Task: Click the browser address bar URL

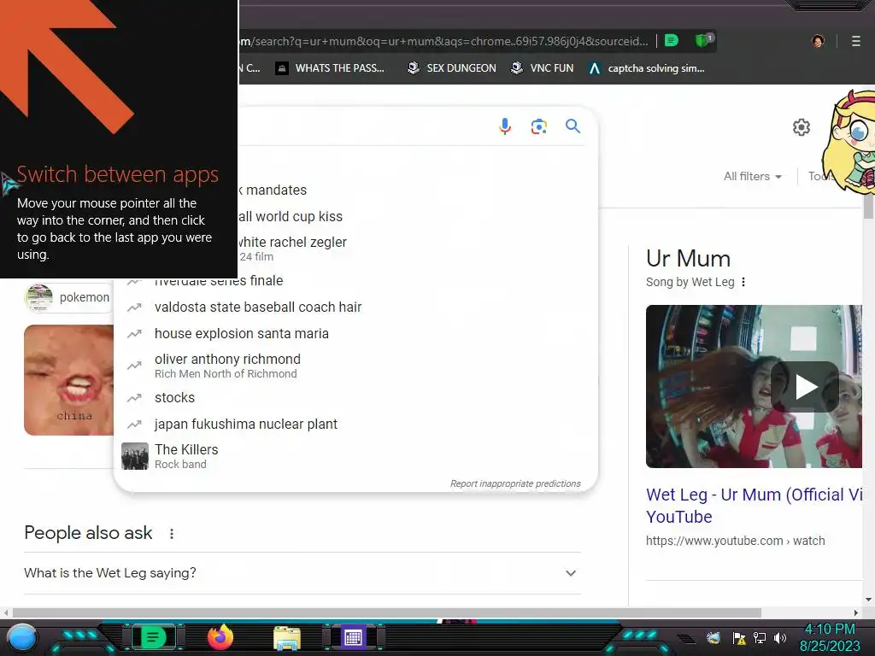Action: (x=444, y=41)
